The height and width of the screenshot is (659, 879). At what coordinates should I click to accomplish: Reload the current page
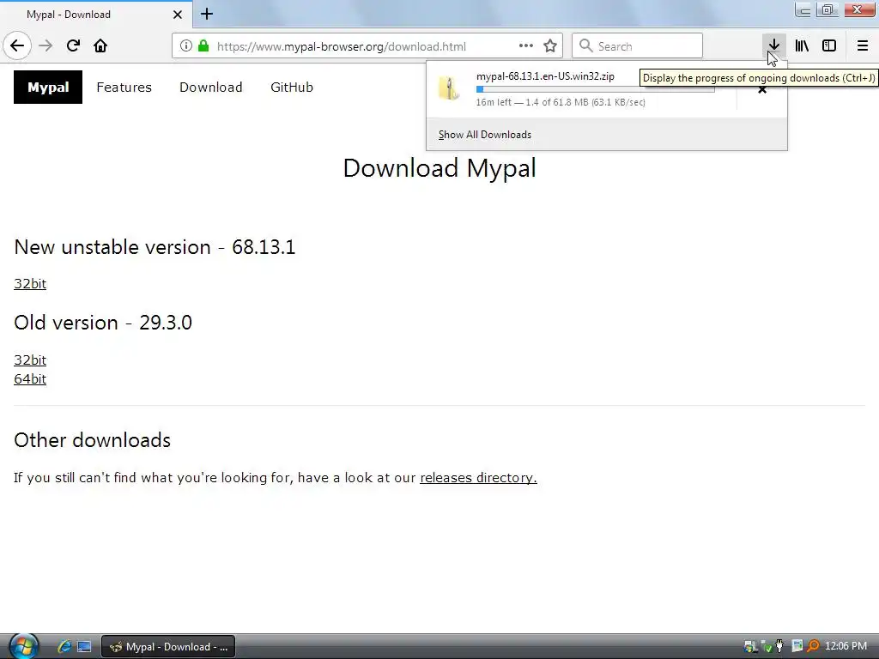(73, 46)
